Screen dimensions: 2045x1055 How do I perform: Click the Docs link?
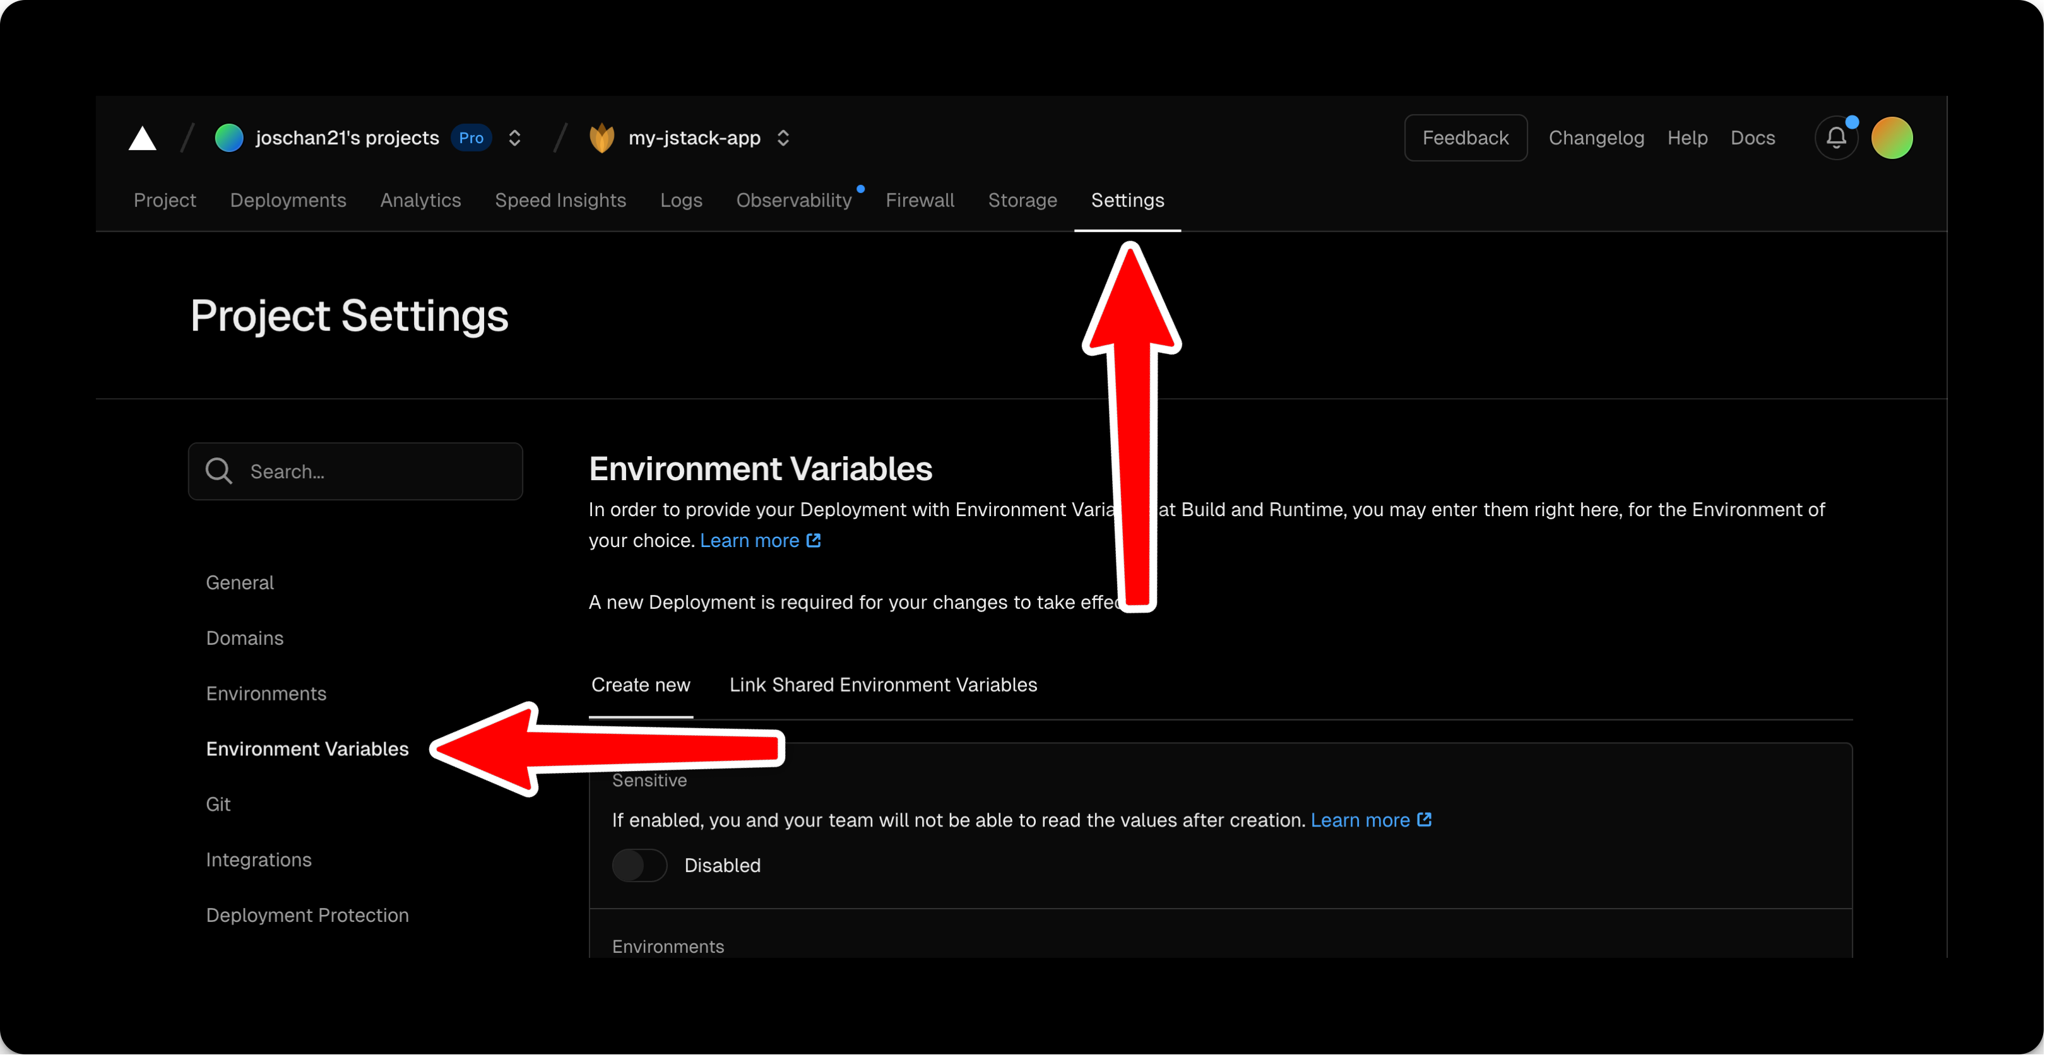[1753, 138]
